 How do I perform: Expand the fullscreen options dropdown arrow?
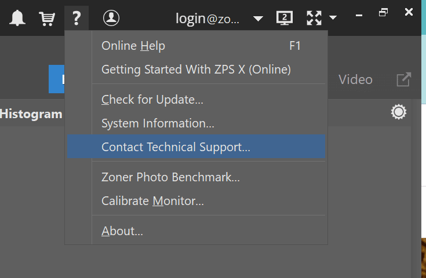coord(333,19)
